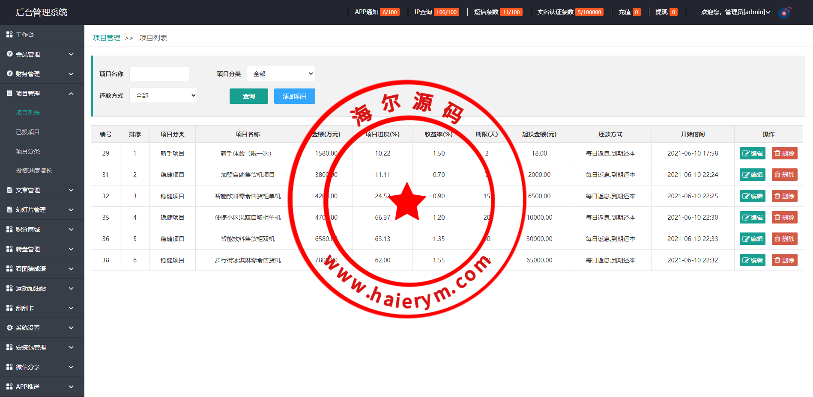
Task: Click the 财务管理 sidebar icon
Action: point(9,74)
